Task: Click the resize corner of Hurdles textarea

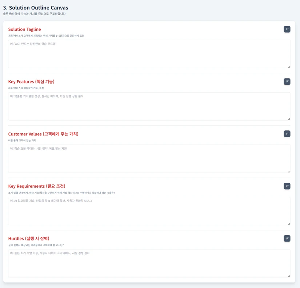Action: coord(289,276)
